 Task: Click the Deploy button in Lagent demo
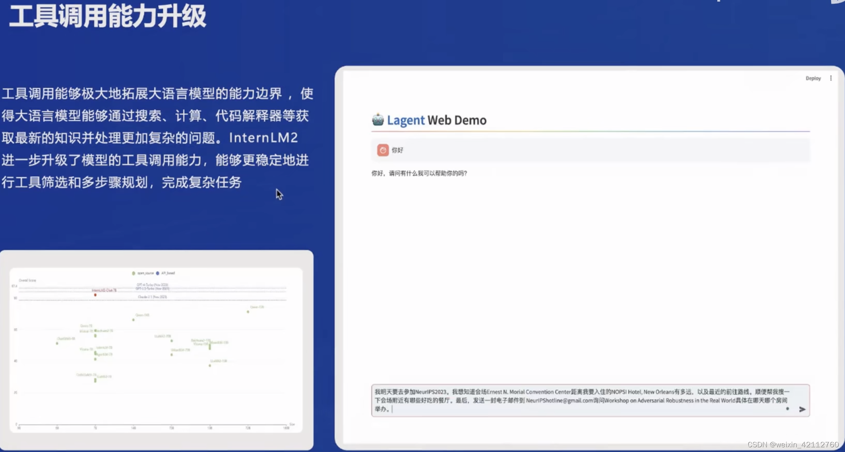tap(813, 78)
